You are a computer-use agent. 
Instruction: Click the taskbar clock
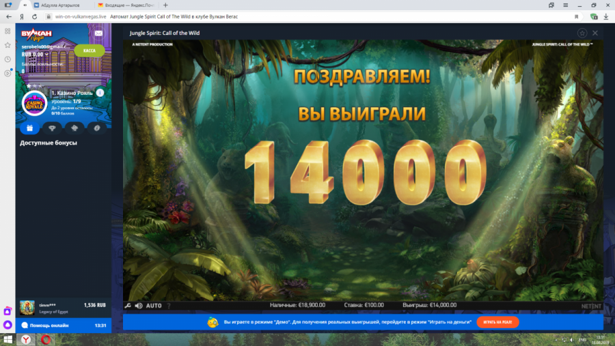coord(601,340)
